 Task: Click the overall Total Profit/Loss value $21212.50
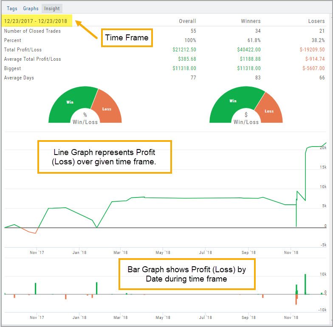[x=183, y=50]
